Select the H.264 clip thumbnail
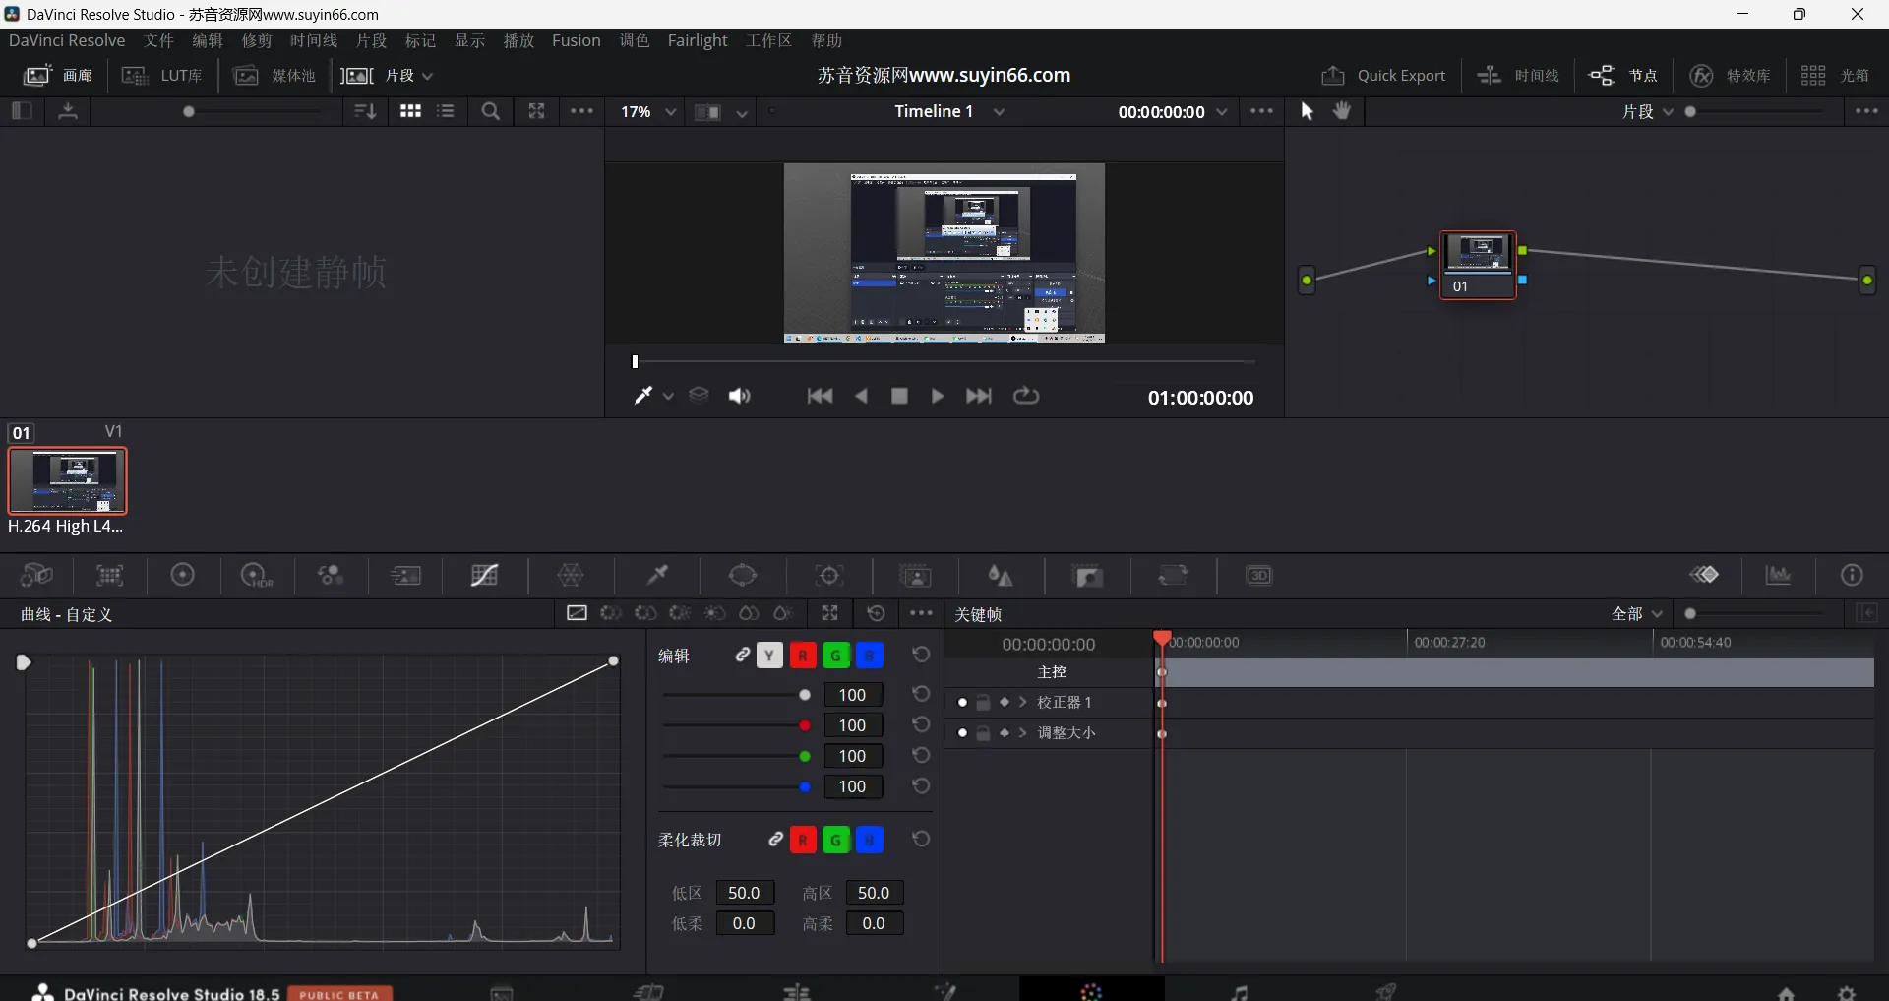 coord(68,481)
